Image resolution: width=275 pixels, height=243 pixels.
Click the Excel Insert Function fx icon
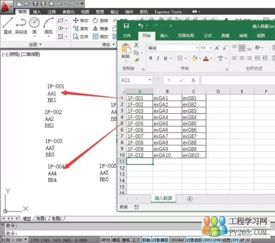coord(193,80)
